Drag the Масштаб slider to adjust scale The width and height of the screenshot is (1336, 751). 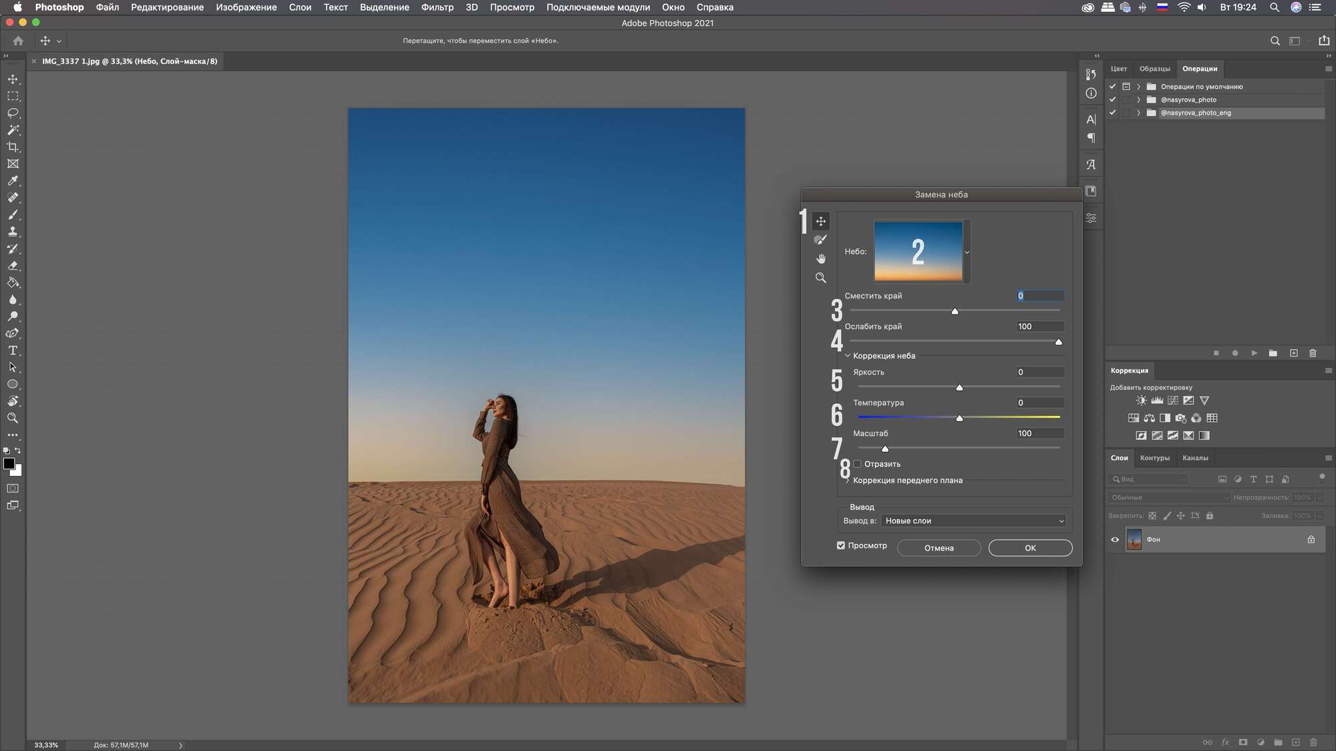click(x=884, y=449)
